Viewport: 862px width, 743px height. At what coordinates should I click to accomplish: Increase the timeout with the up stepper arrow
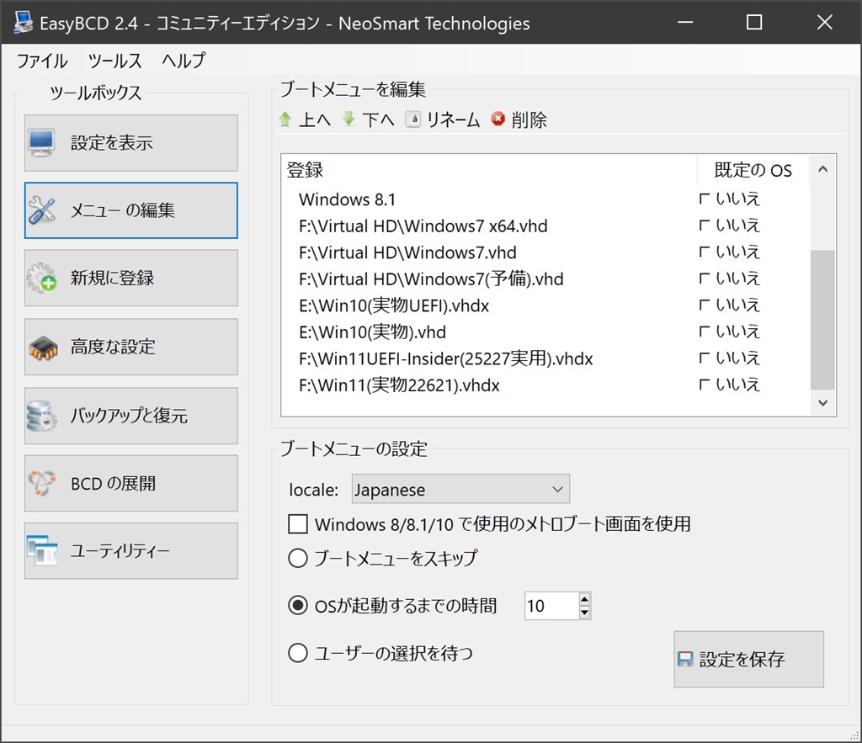[x=585, y=598]
